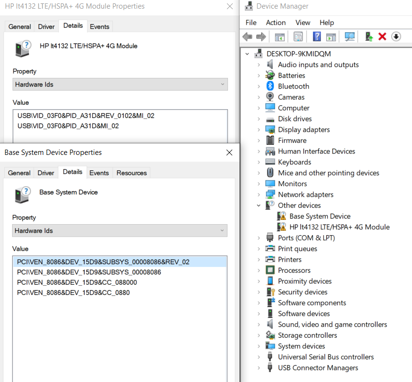
Task: Expand the Display adapters category
Action: [x=259, y=129]
